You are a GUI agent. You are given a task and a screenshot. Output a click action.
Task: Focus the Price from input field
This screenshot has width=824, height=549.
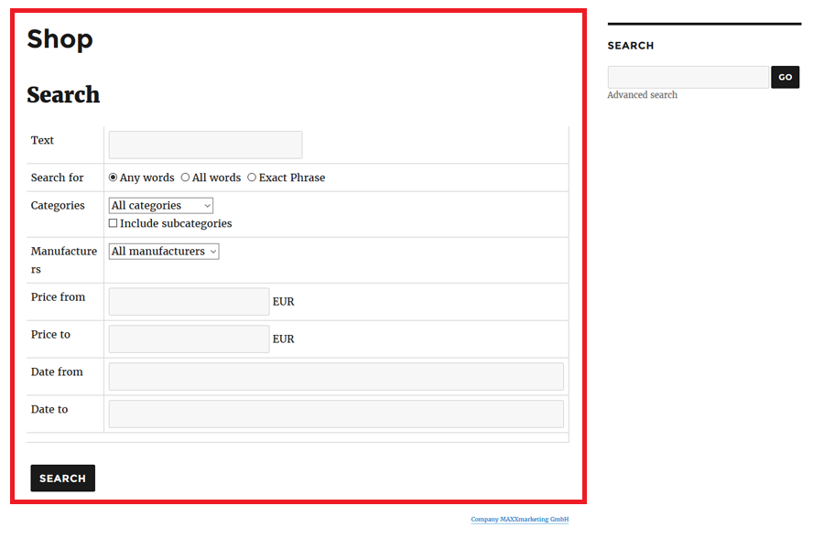click(189, 302)
